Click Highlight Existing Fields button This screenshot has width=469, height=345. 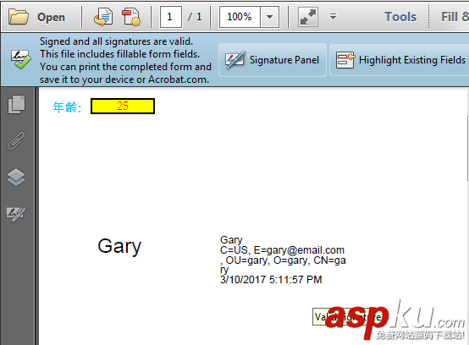400,60
